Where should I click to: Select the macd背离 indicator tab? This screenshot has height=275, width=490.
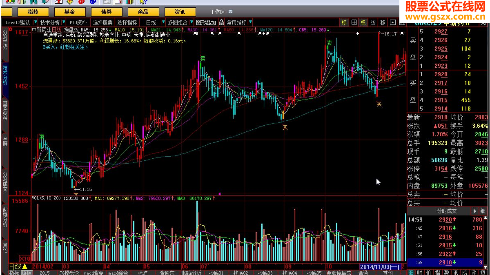(94, 273)
